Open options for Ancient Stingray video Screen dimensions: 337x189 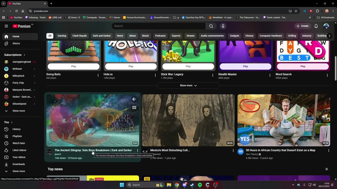[137, 150]
